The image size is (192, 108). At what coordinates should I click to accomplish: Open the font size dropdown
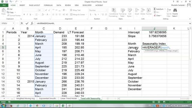coord(43,10)
